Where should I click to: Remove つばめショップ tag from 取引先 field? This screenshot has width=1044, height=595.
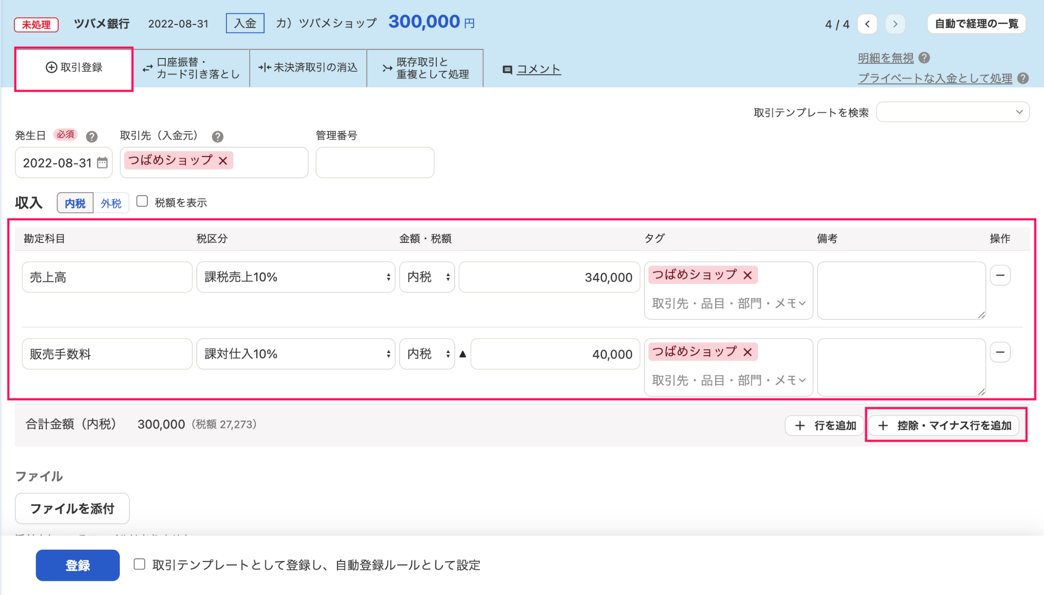tap(223, 160)
